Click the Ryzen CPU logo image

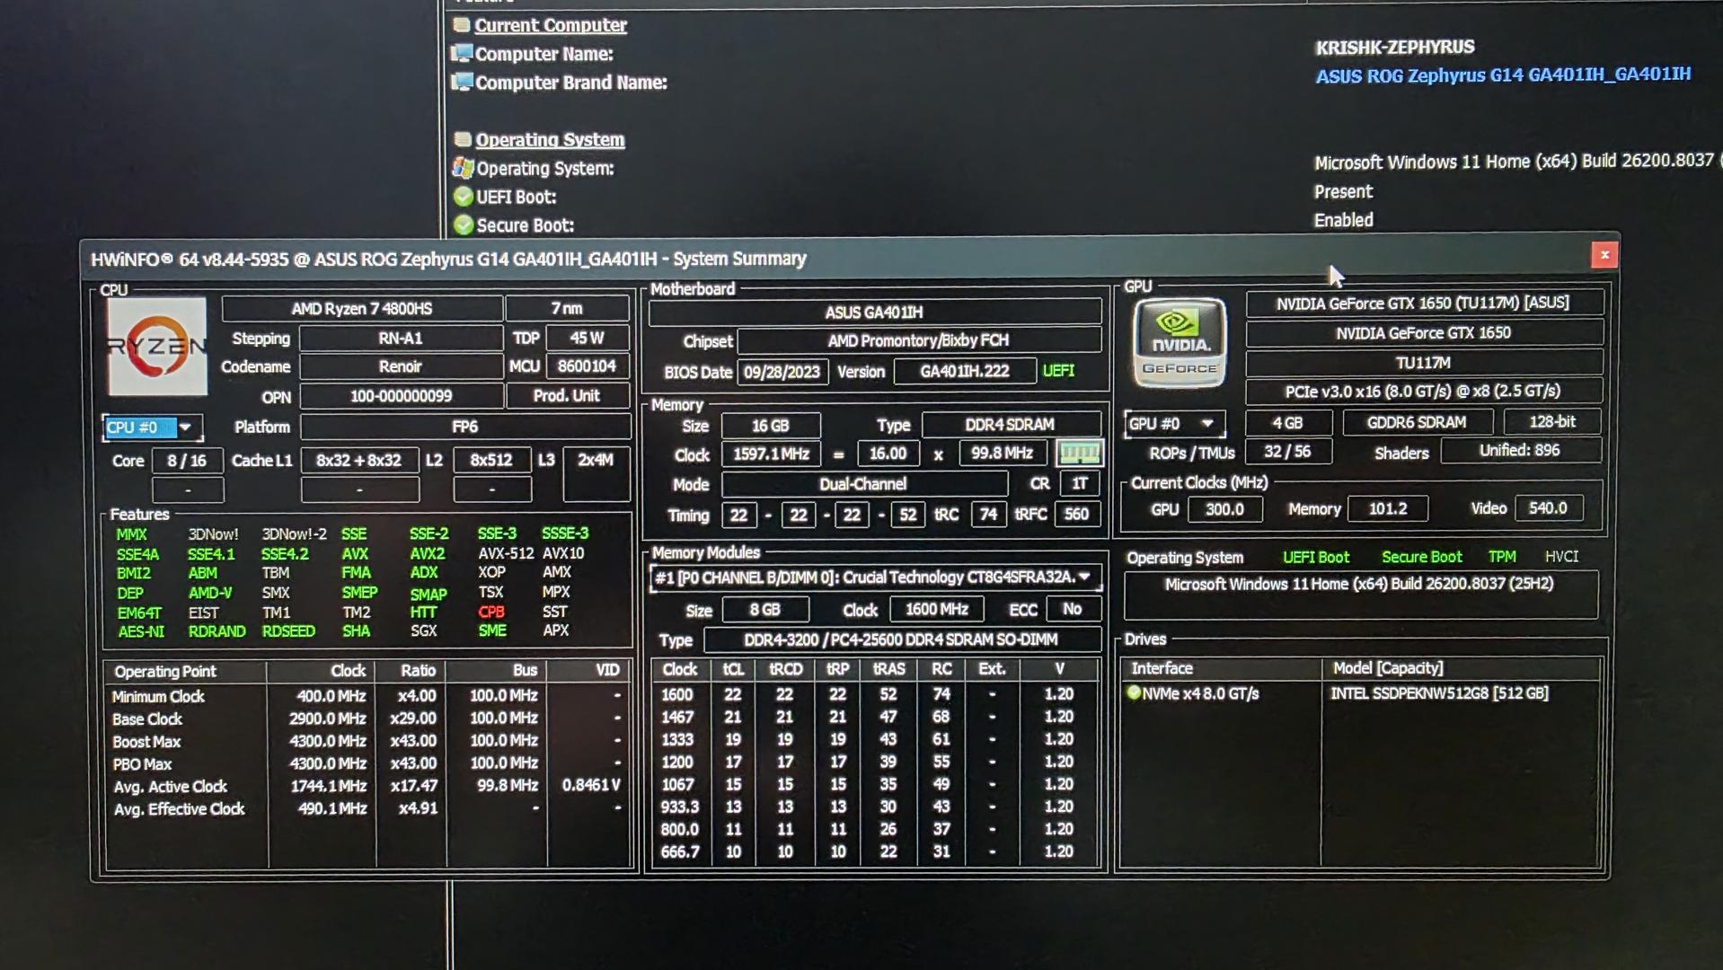point(156,347)
